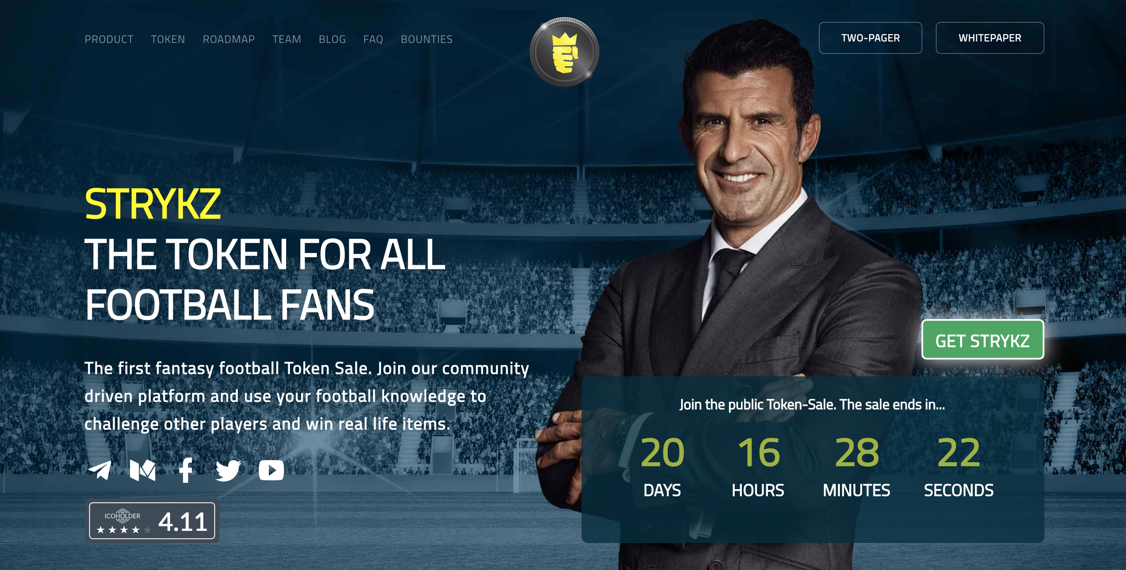This screenshot has height=570, width=1126.
Task: View the FAQ section
Action: [373, 40]
